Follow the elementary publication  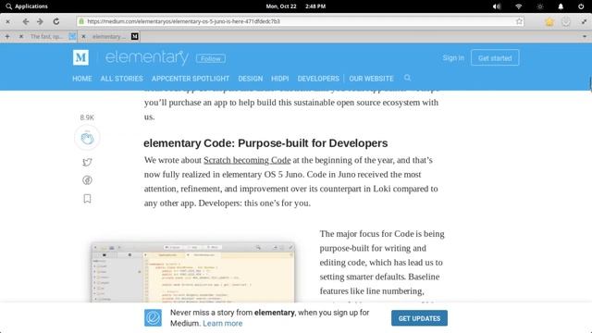pos(211,58)
